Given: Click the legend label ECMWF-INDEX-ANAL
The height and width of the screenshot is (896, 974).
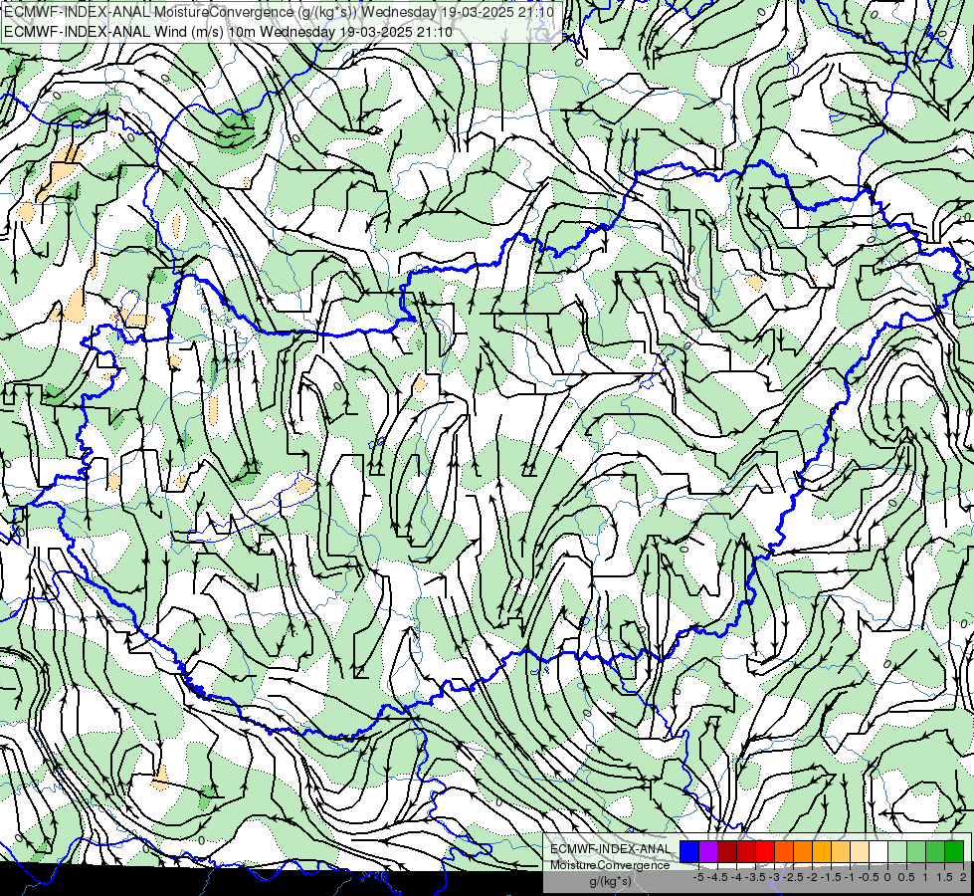Looking at the screenshot, I should click(x=611, y=849).
